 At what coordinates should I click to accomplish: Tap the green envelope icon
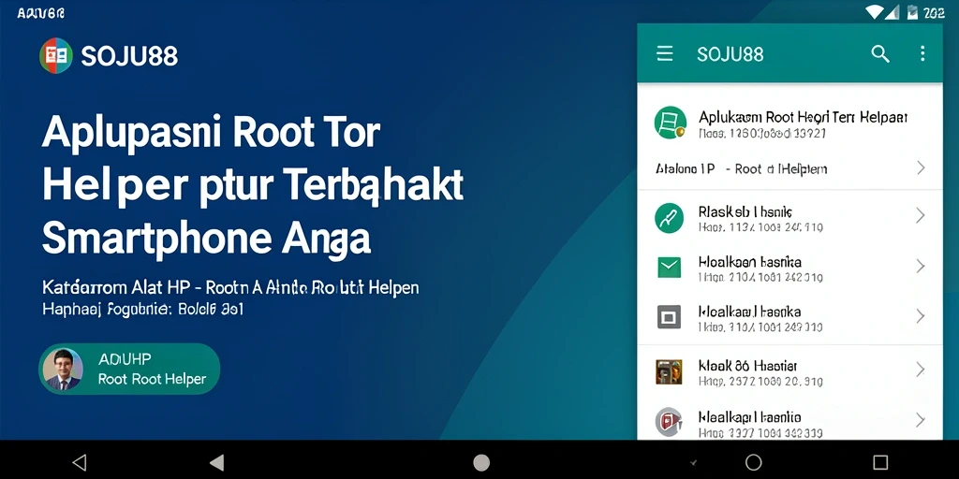pos(669,267)
